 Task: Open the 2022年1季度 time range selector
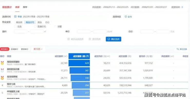36,17
